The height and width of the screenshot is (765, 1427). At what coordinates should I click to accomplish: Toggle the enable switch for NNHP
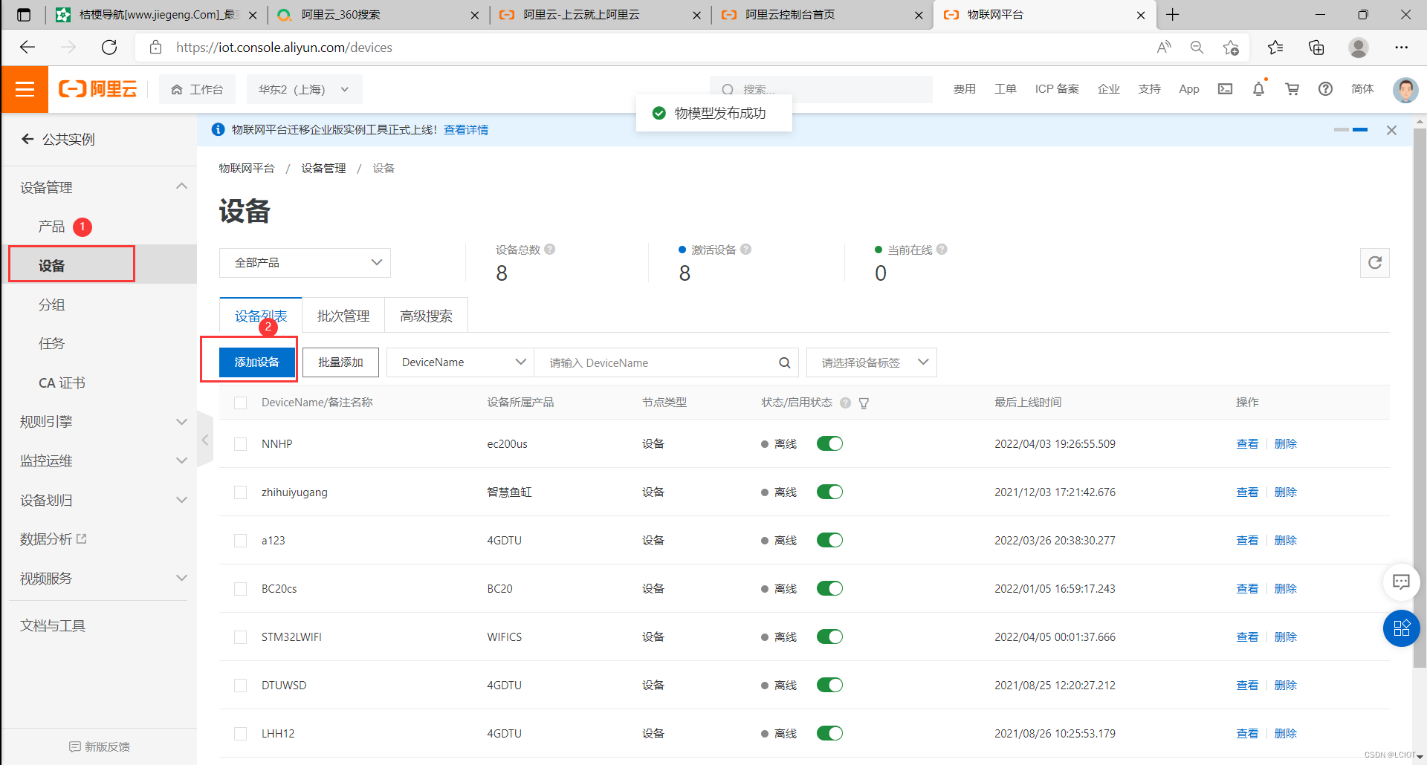click(829, 443)
